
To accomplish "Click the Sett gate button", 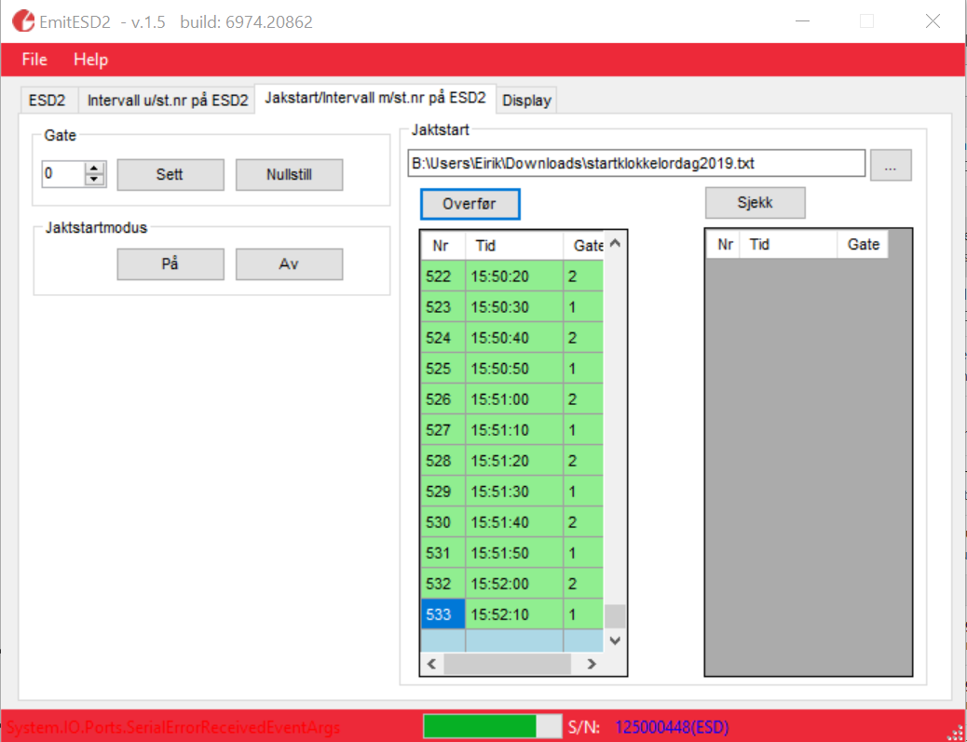I will (170, 174).
